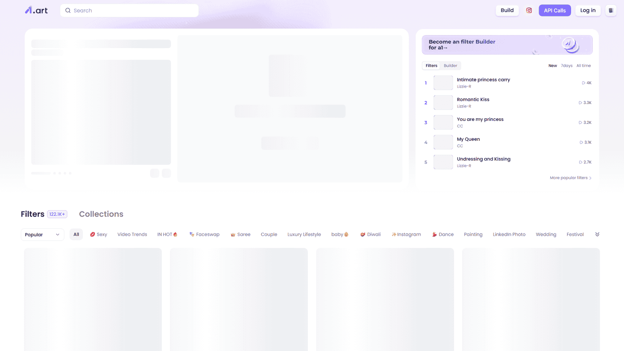This screenshot has height=351, width=624.
Task: Toggle ranking period to All time
Action: tap(583, 66)
